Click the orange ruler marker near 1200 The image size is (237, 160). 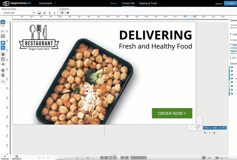(x=127, y=16)
